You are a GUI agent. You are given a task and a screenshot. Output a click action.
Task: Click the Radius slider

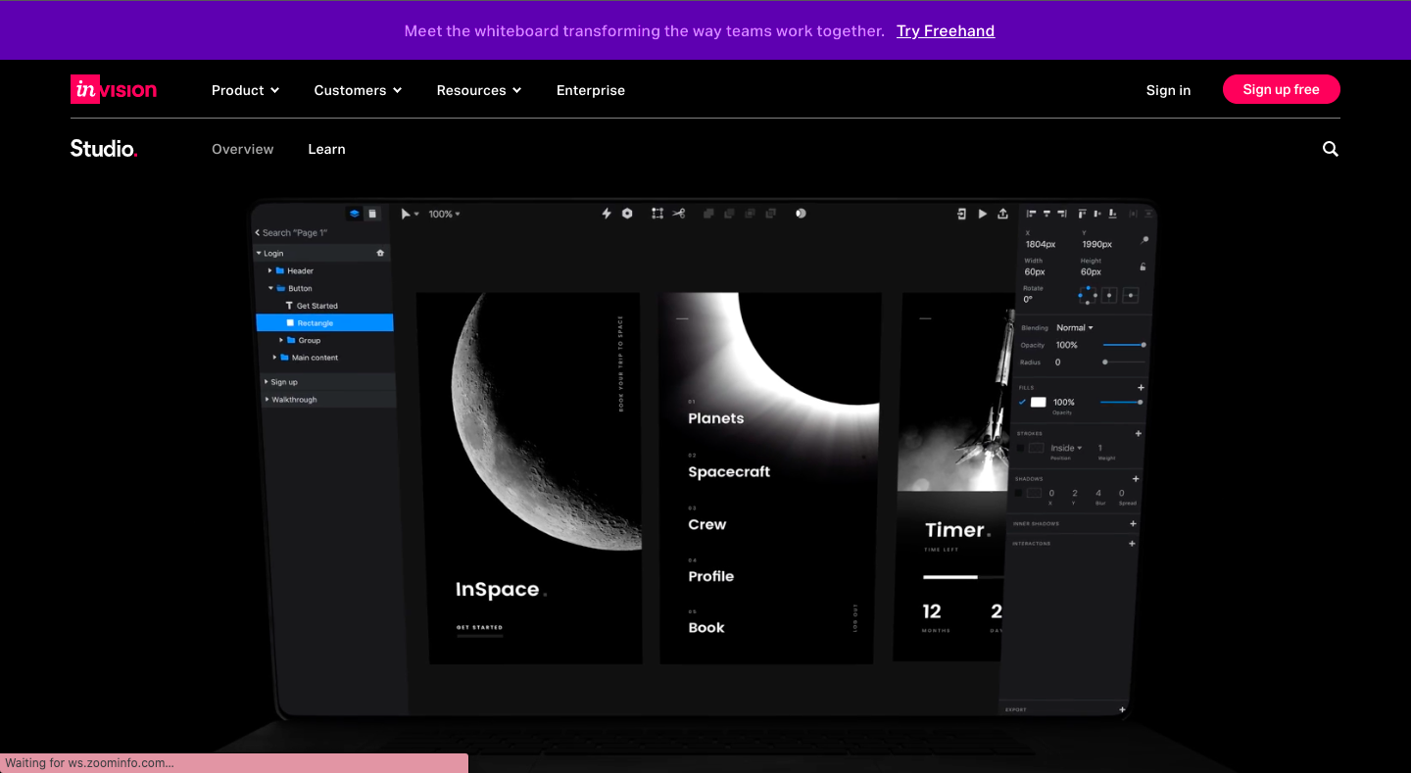point(1124,362)
